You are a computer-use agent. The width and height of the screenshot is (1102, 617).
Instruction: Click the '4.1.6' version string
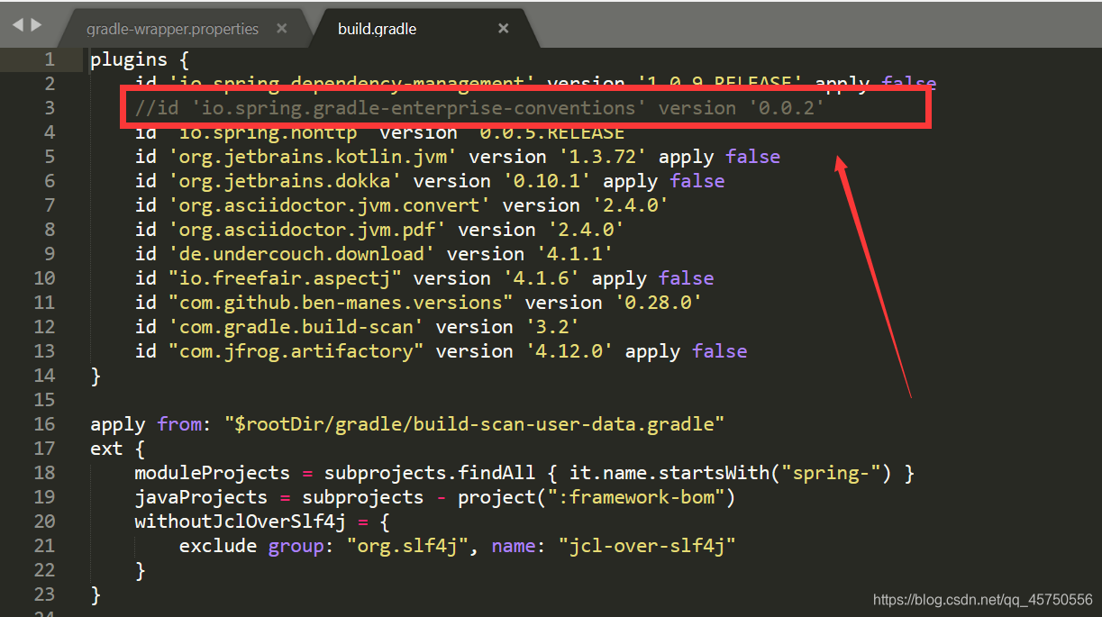coord(542,278)
